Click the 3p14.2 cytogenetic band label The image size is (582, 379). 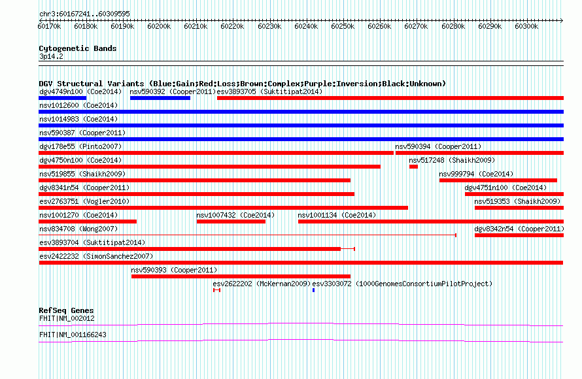click(x=51, y=56)
